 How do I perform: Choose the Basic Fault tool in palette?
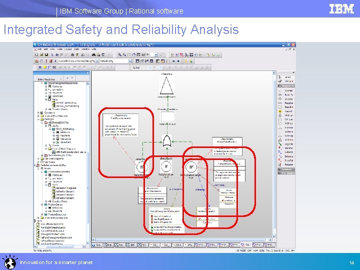tap(286, 94)
